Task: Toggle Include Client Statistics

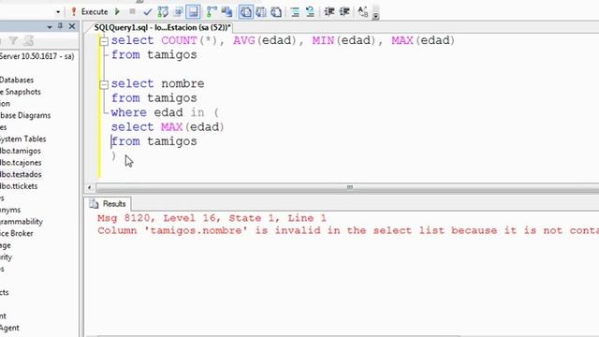Action: click(x=226, y=12)
